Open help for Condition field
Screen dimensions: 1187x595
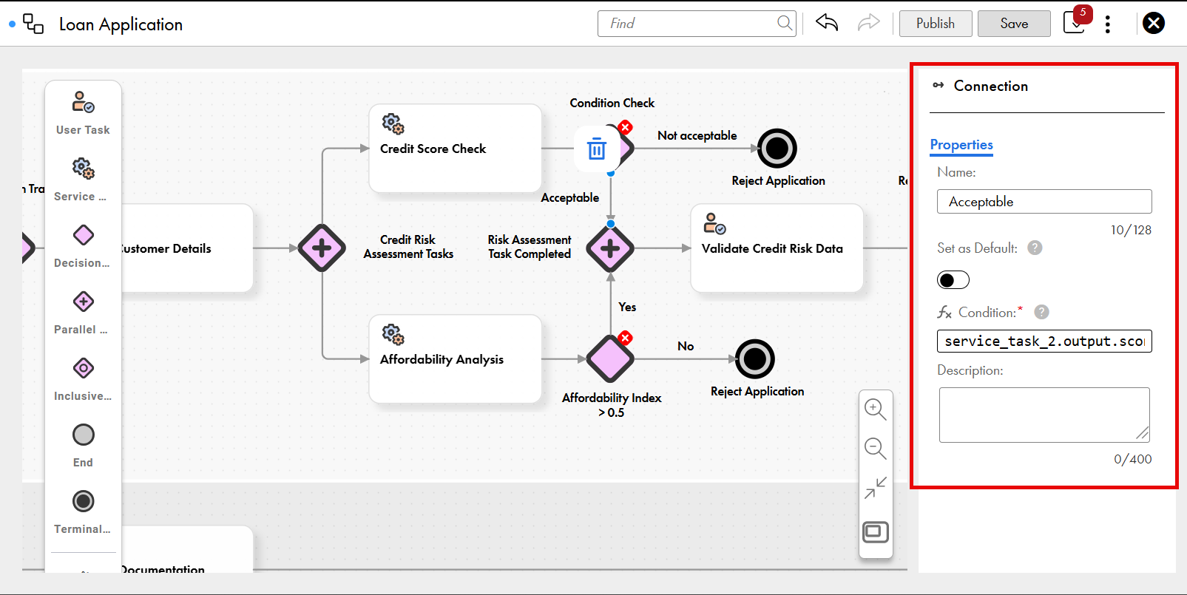1041,312
